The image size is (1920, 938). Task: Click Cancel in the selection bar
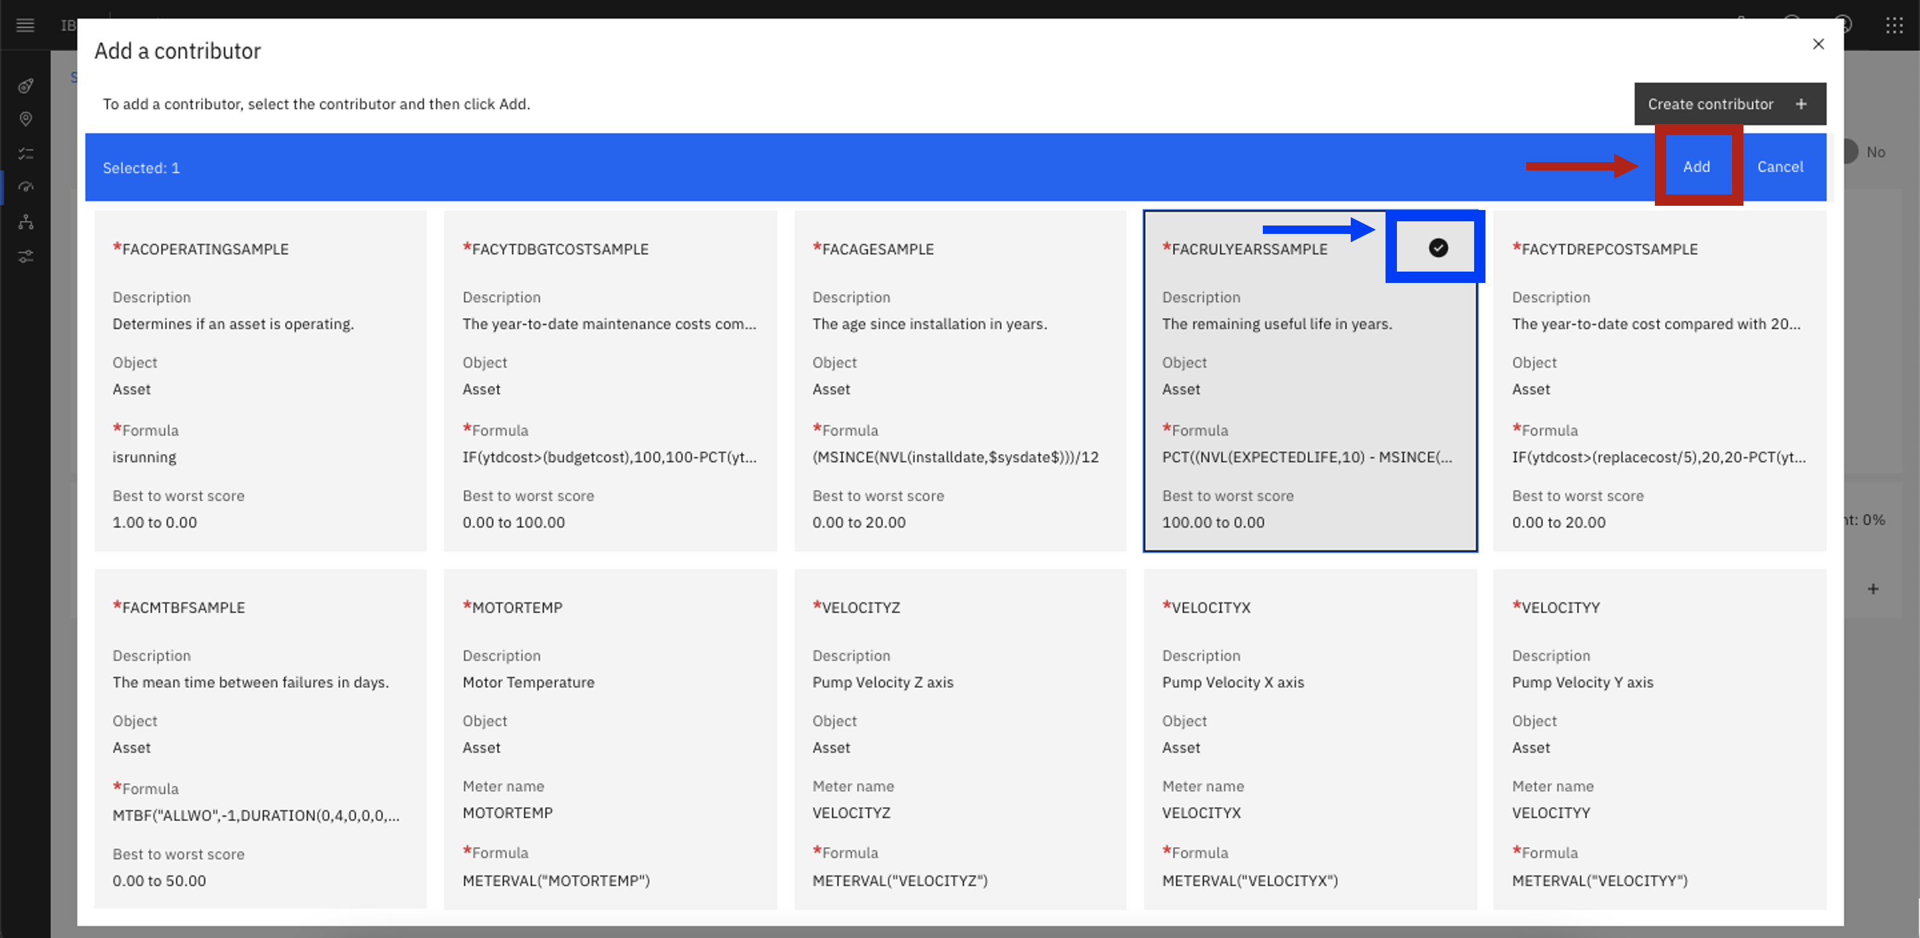pyautogui.click(x=1780, y=167)
